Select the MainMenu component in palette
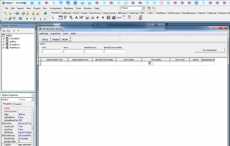 click(x=65, y=18)
